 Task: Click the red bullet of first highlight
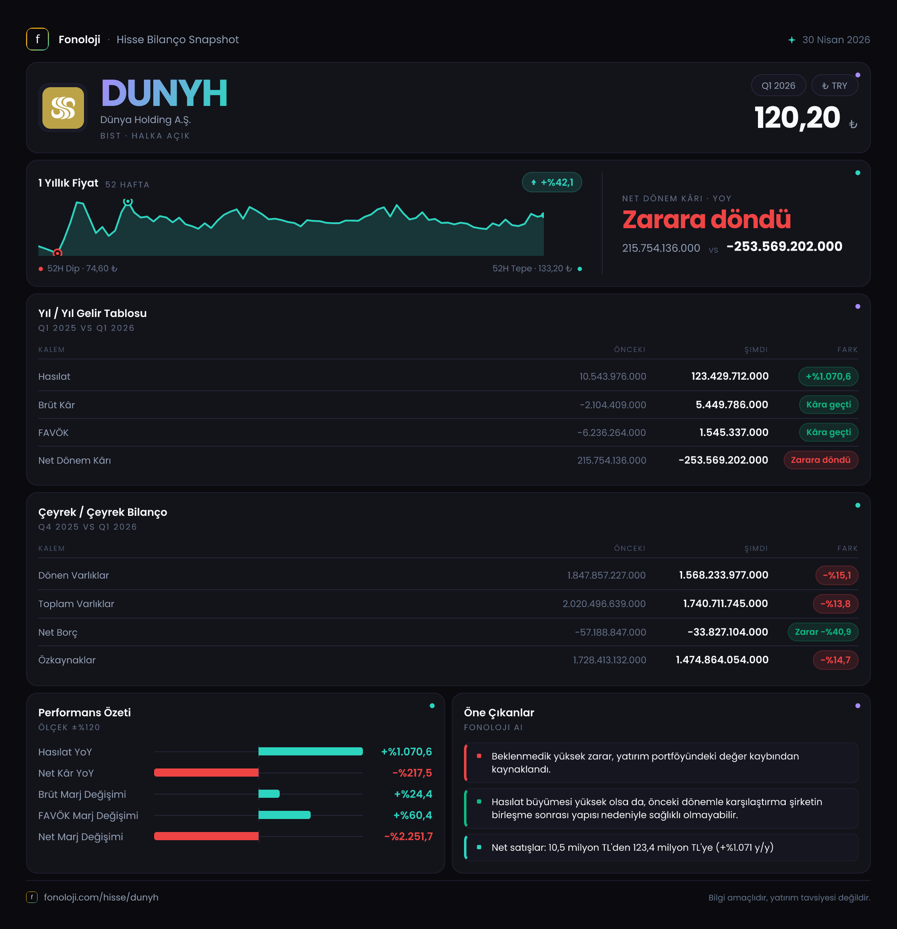click(x=479, y=756)
